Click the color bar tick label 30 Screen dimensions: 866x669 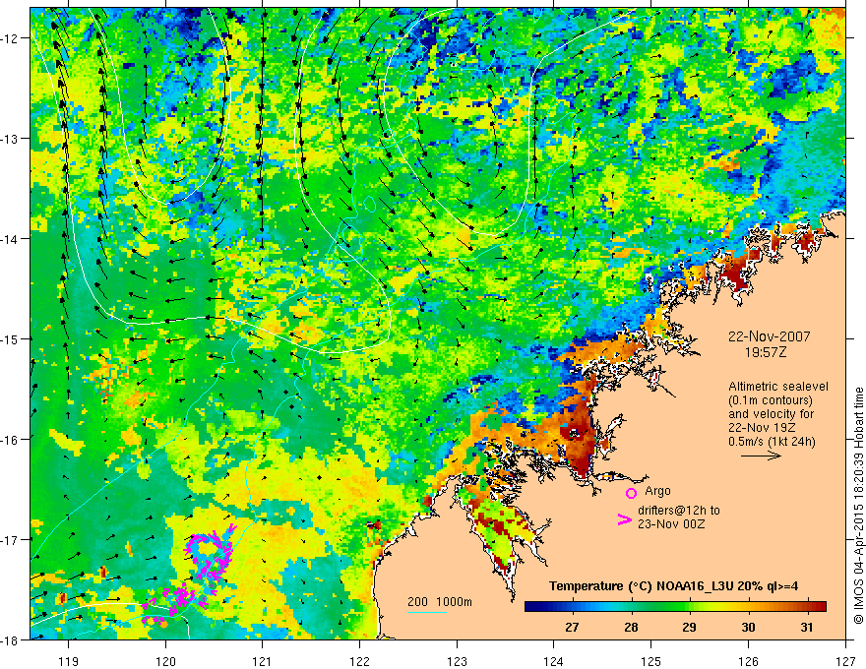click(748, 627)
